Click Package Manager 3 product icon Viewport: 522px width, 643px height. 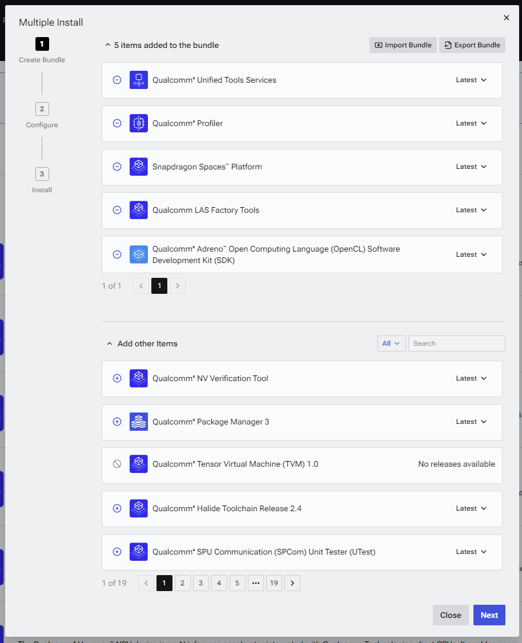click(139, 422)
